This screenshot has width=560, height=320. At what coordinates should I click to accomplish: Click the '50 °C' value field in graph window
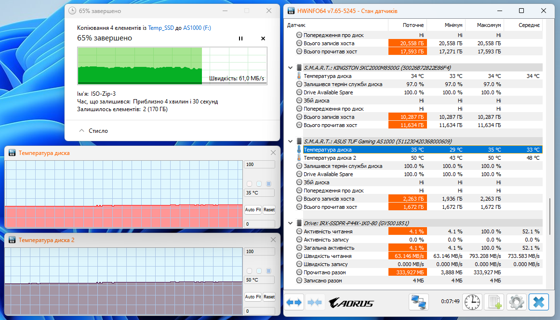tap(260, 280)
